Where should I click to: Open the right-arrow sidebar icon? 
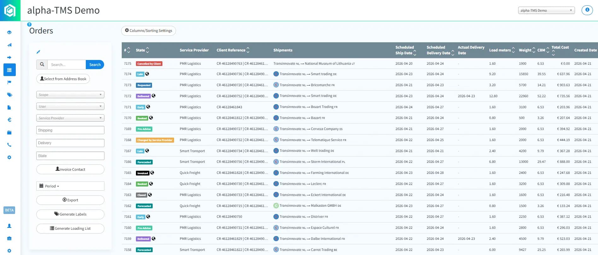click(9, 57)
